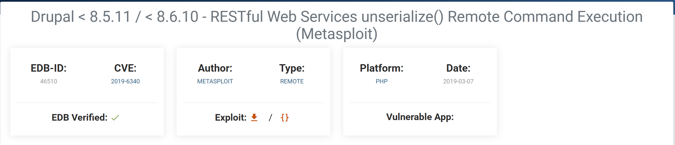Image resolution: width=675 pixels, height=145 pixels.
Task: Click the slash separator between exploit icons
Action: 270,117
